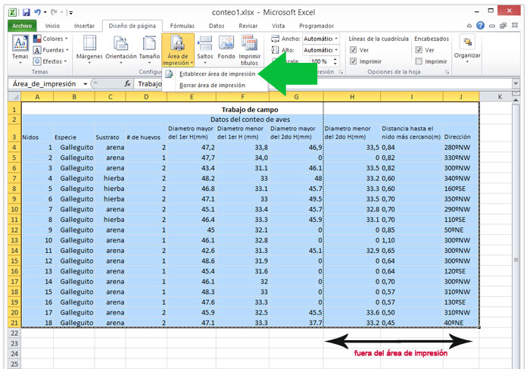This screenshot has height=369, width=530.
Task: Click the Name Box showing Área_de_impresión
Action: point(45,84)
